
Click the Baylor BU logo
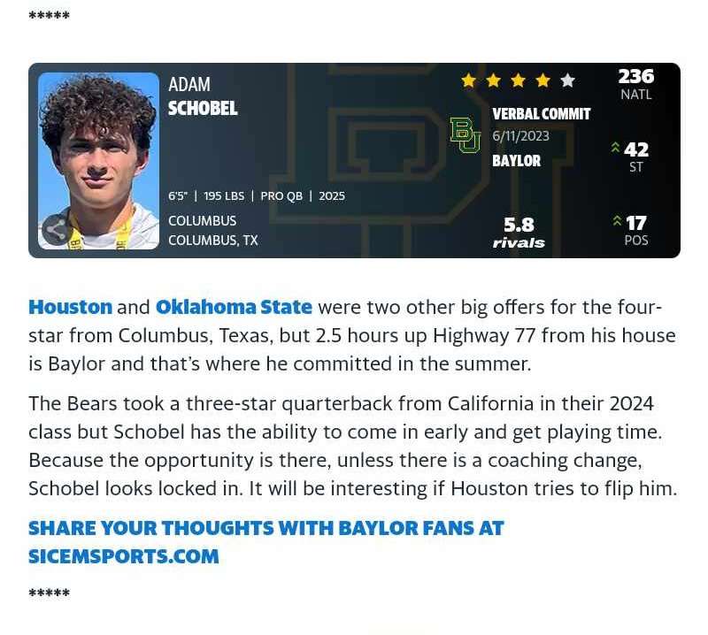466,135
